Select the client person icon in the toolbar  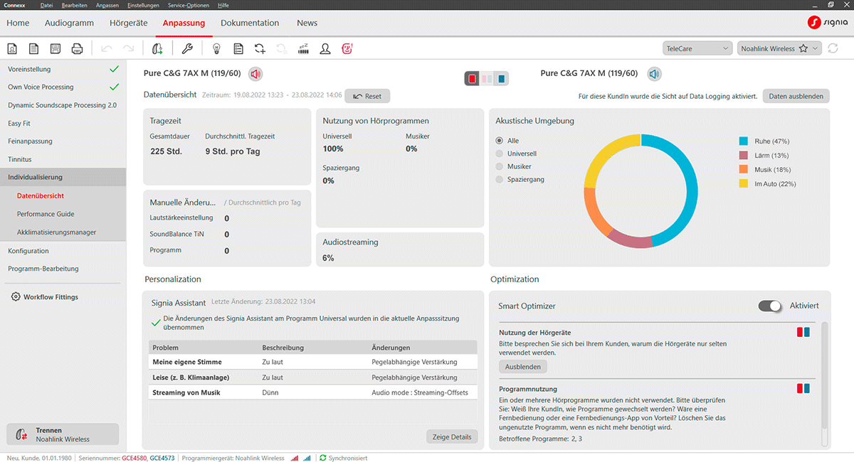(x=325, y=48)
